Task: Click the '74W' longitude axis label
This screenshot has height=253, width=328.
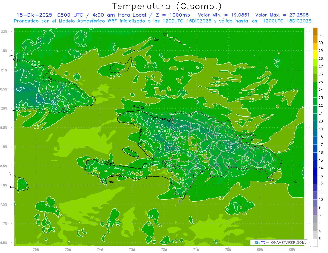Action: coord(100,249)
